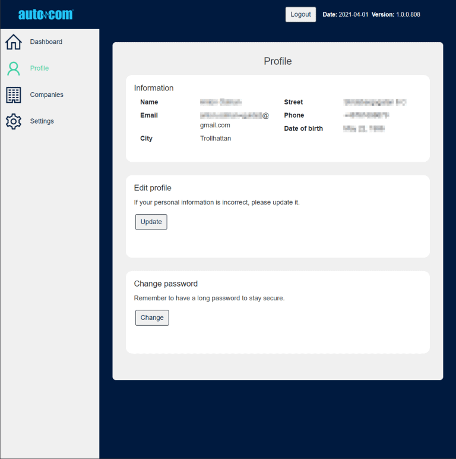Click the Settings gear icon
This screenshot has width=456, height=459.
pos(14,121)
